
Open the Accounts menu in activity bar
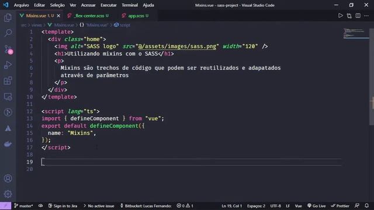click(8, 178)
